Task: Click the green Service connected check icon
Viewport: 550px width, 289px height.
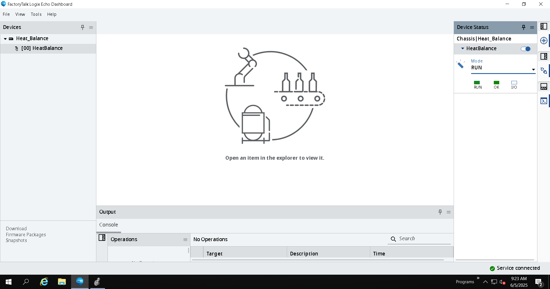Action: pyautogui.click(x=492, y=269)
